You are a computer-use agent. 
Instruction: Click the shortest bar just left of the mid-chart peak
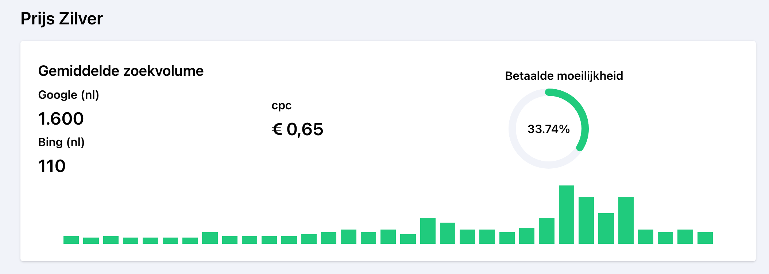(x=408, y=239)
